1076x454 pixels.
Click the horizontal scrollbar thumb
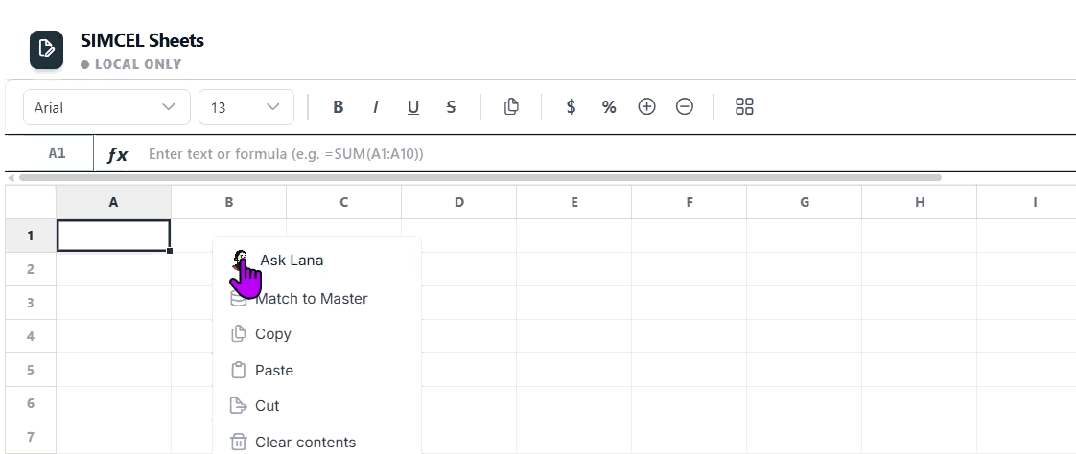(480, 177)
